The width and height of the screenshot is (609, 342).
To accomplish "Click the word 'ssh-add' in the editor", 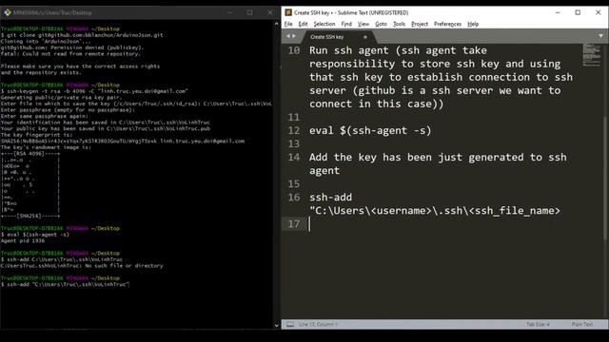I will 330,198.
